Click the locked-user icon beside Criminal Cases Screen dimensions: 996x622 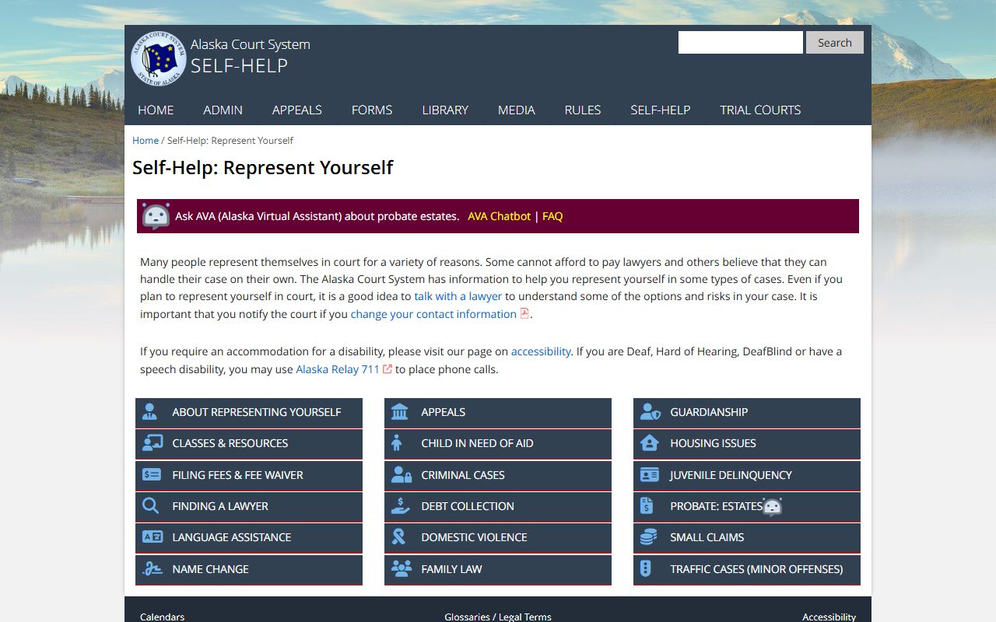point(402,474)
